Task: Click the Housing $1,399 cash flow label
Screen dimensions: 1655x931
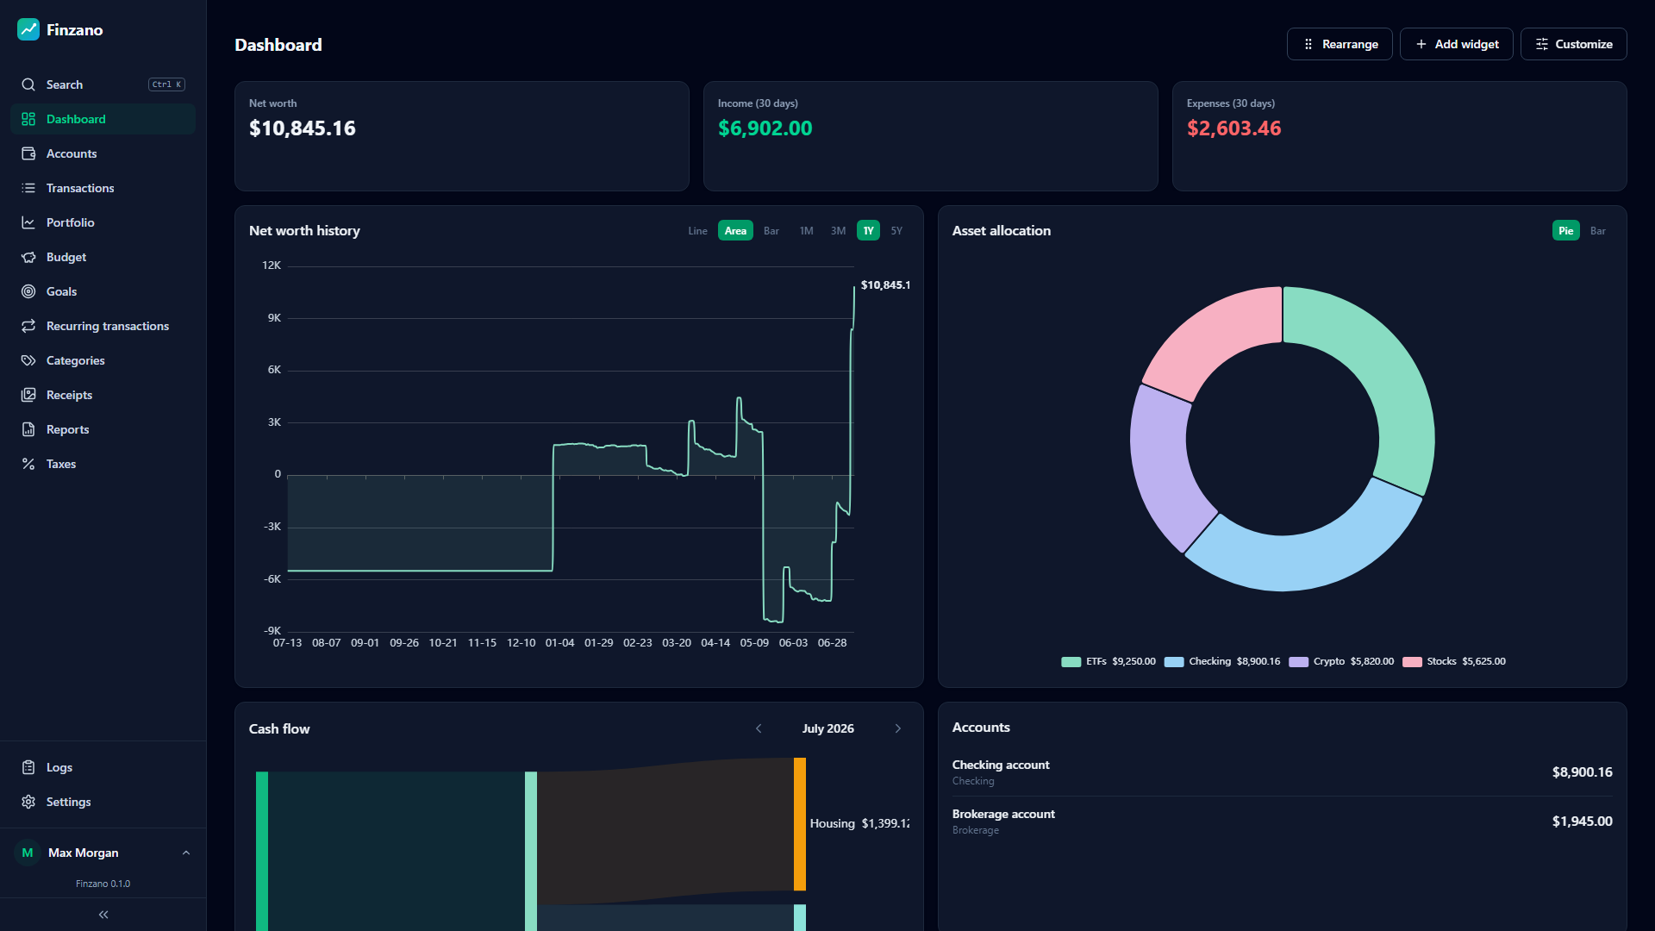Action: coord(859,823)
